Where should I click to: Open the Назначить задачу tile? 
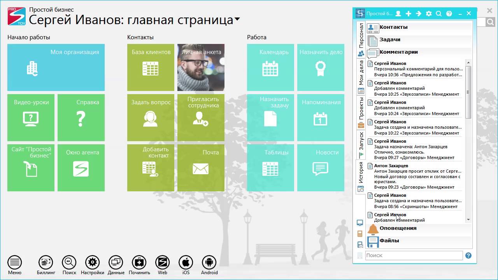coord(270,117)
